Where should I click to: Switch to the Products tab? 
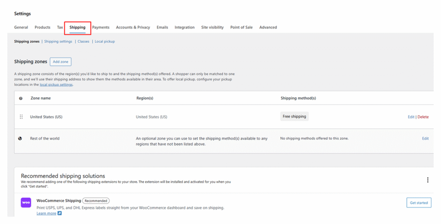(x=42, y=27)
